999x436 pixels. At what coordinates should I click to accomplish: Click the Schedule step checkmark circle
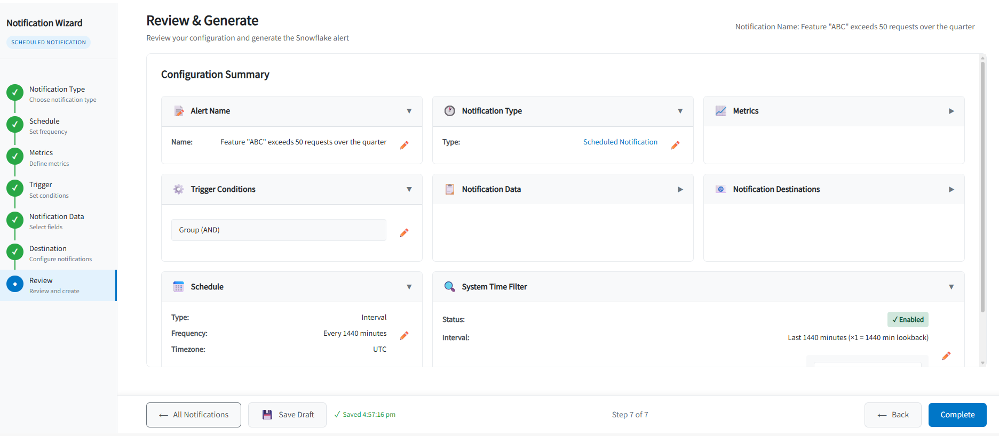point(15,124)
